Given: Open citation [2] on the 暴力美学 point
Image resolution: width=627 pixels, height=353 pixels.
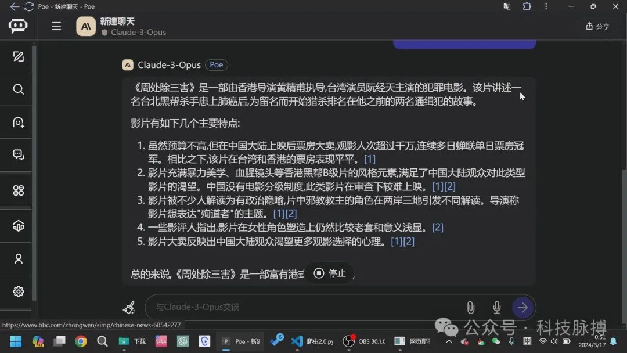Looking at the screenshot, I should 450,186.
